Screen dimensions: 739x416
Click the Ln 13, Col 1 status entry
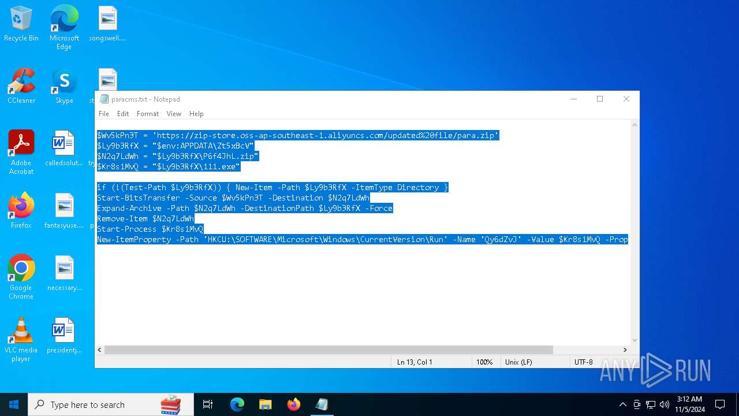[415, 362]
